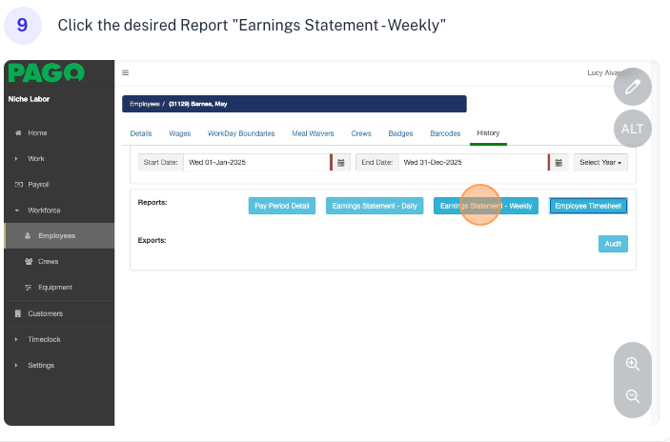The height and width of the screenshot is (442, 670).
Task: Click the Audit export button
Action: tap(613, 244)
